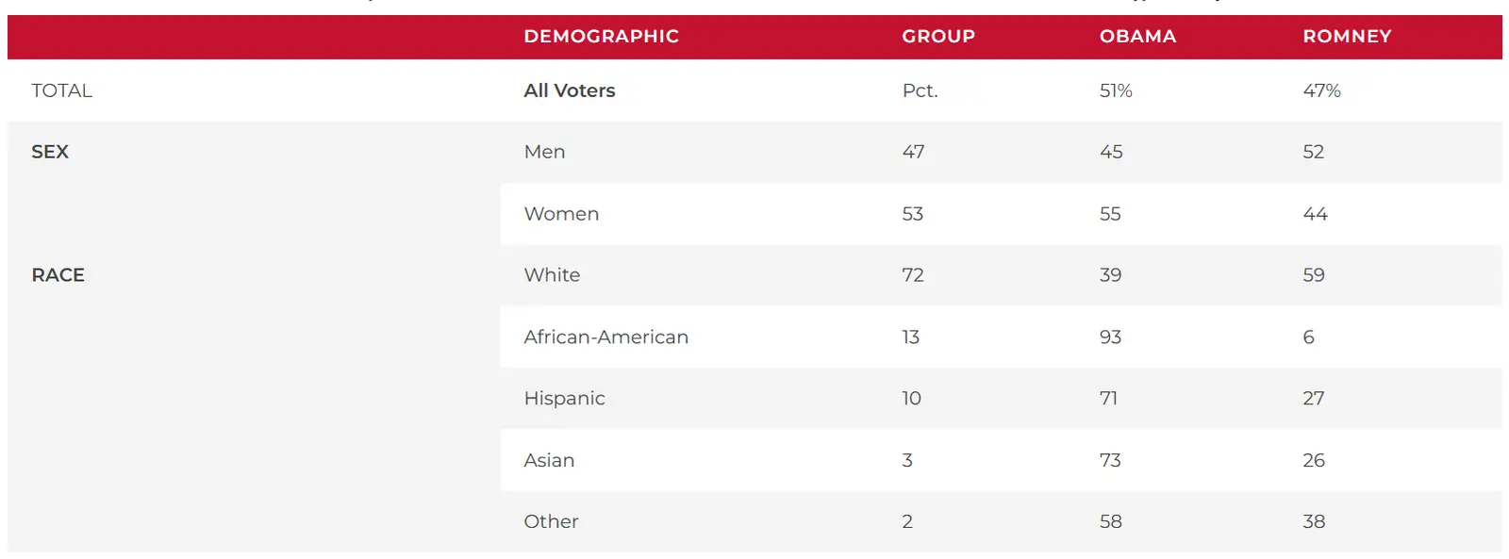Click the RACE category label
Screen dimensions: 1509x559
(x=58, y=275)
